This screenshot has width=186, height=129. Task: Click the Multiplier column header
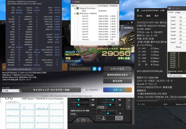[114, 6]
